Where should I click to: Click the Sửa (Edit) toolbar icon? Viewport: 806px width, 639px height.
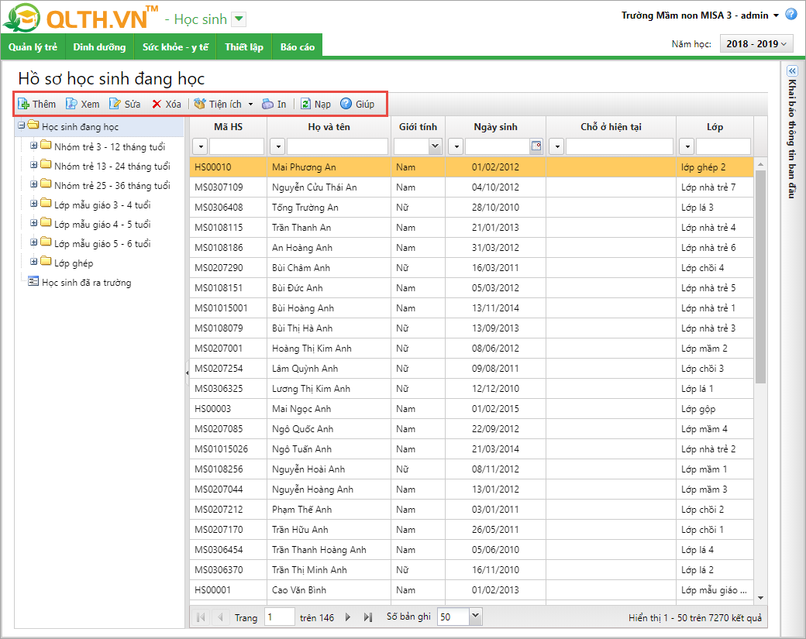(115, 104)
